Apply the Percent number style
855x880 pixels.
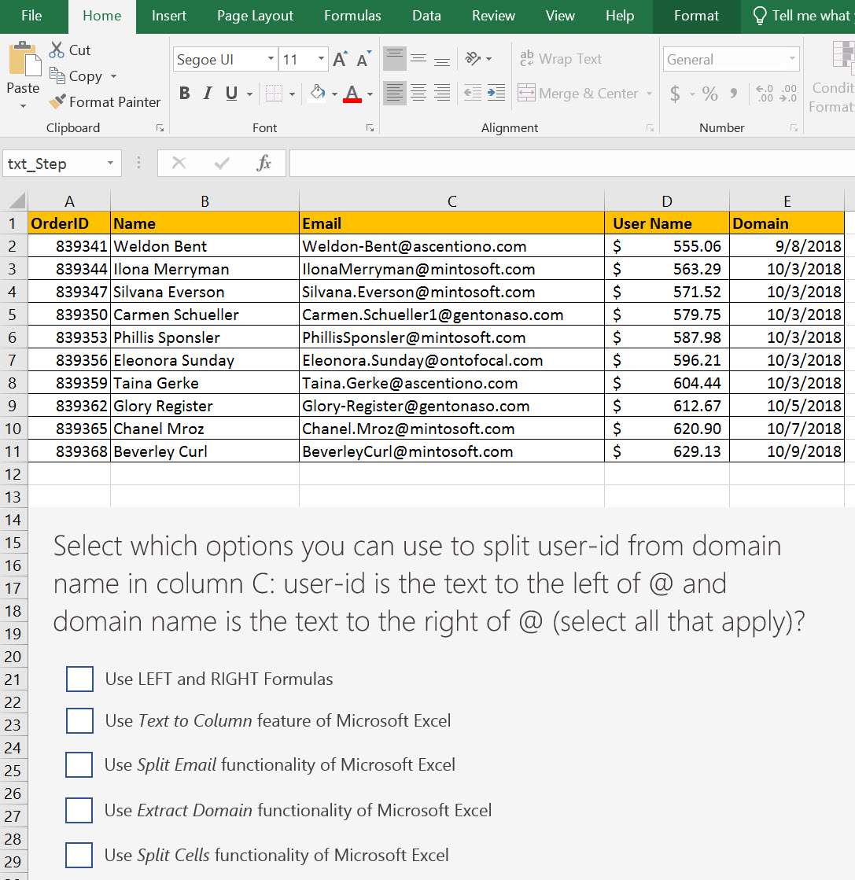click(709, 93)
